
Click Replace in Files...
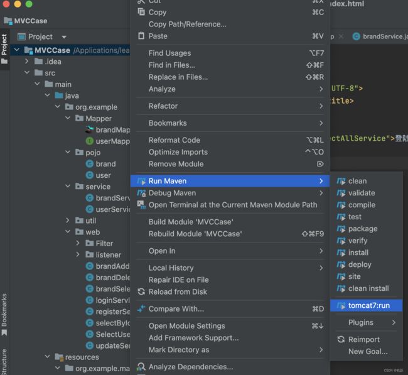click(x=230, y=77)
